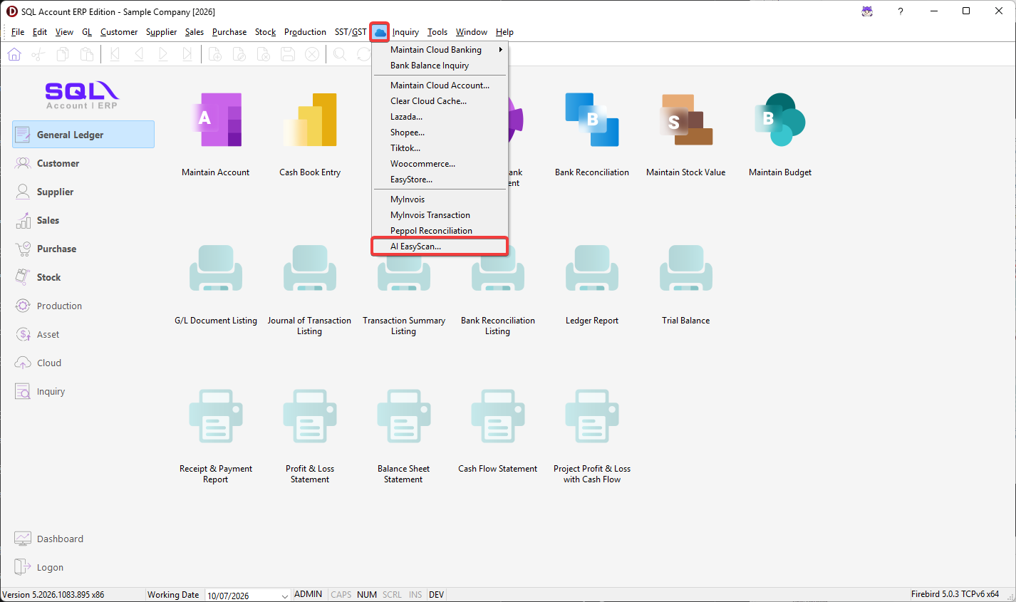Click the Home icon in the toolbar
This screenshot has width=1016, height=602.
click(x=14, y=54)
